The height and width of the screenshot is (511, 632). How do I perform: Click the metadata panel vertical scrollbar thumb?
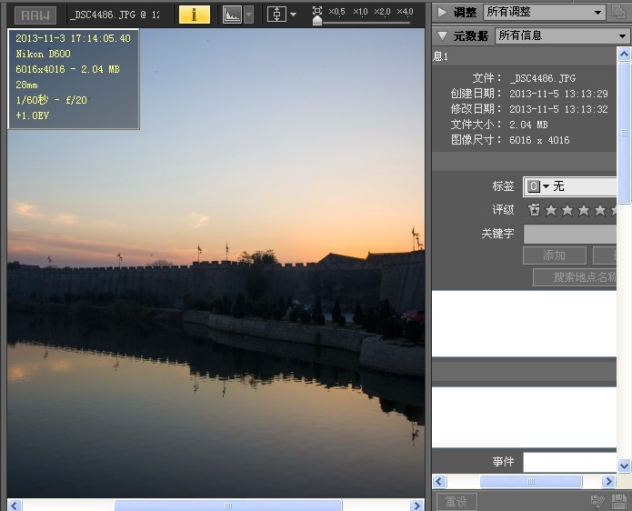(x=624, y=133)
